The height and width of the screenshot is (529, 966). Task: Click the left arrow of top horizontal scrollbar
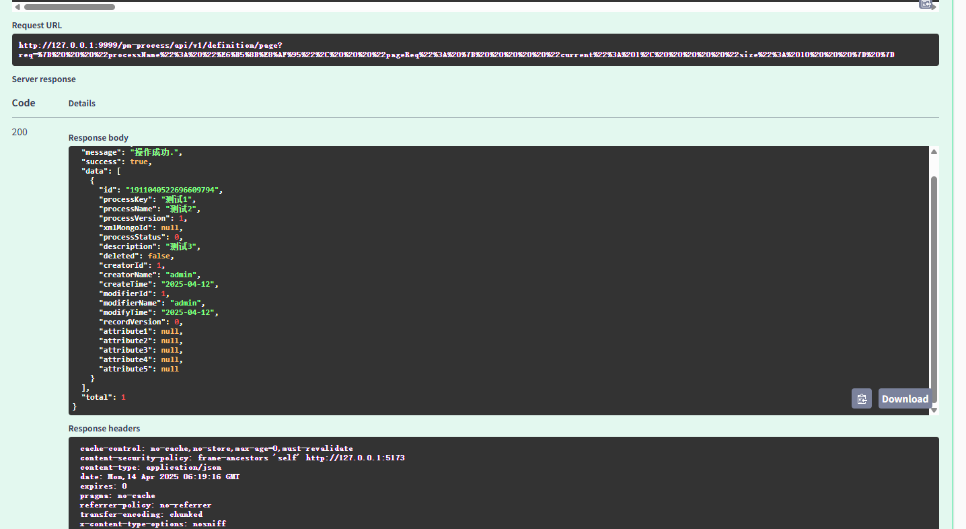tap(17, 6)
